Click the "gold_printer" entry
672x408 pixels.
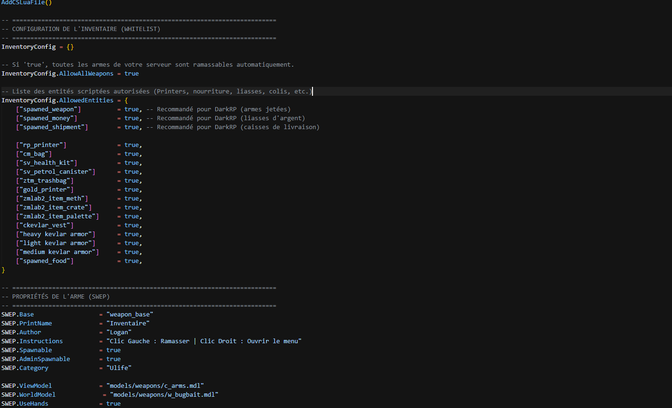pyautogui.click(x=45, y=190)
